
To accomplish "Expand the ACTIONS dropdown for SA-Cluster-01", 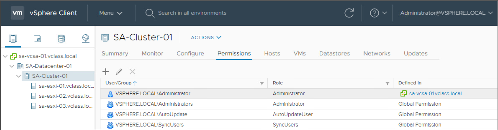I will [206, 38].
